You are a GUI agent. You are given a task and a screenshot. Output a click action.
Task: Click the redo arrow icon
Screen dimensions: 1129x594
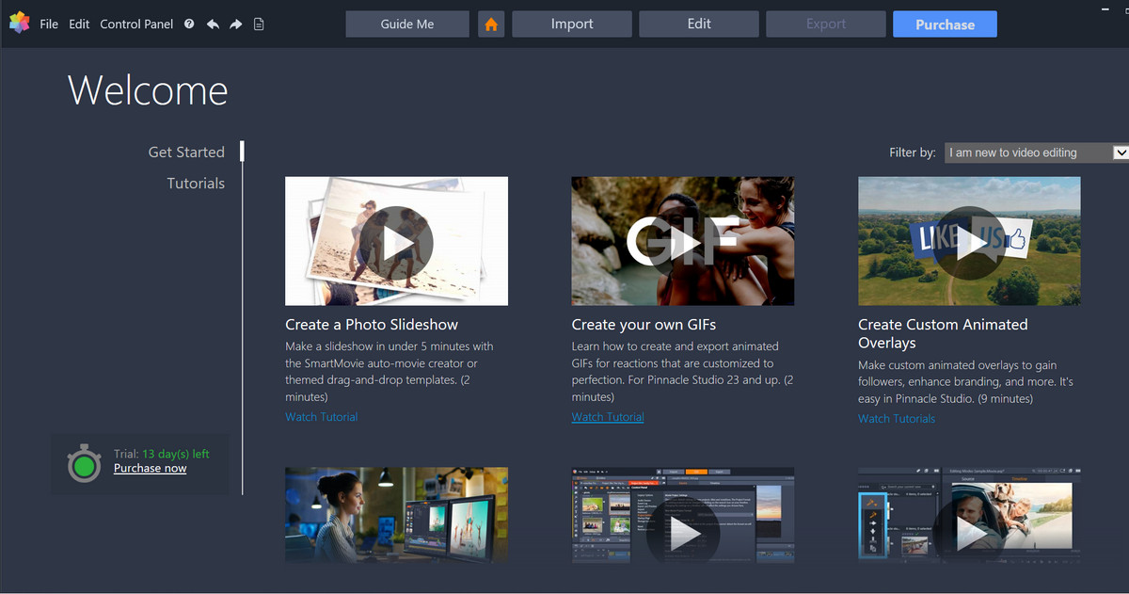(235, 24)
